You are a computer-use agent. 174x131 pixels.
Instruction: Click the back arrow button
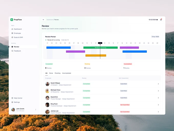pyautogui.click(x=43, y=20)
